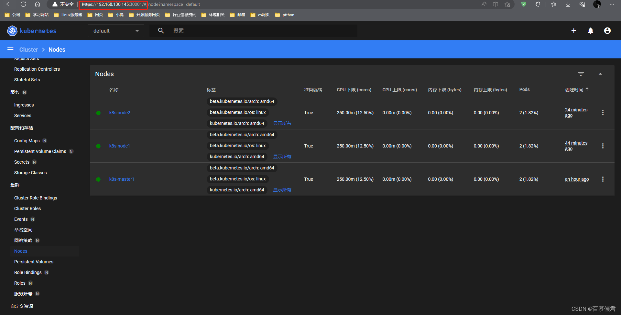Open Persistent Volume Claims in sidebar
The height and width of the screenshot is (315, 621).
pos(40,151)
